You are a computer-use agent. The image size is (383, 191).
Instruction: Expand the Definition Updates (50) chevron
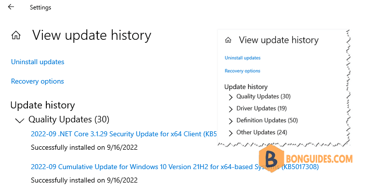click(x=230, y=121)
